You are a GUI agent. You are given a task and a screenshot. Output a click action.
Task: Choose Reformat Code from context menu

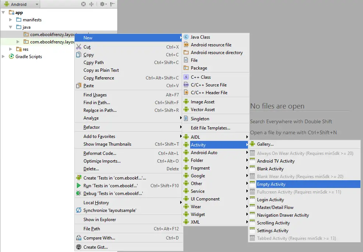tap(100, 153)
